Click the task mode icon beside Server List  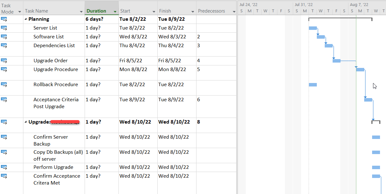4,28
